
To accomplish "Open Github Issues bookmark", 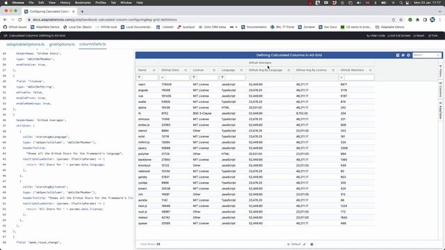I will pyautogui.click(x=15, y=27).
